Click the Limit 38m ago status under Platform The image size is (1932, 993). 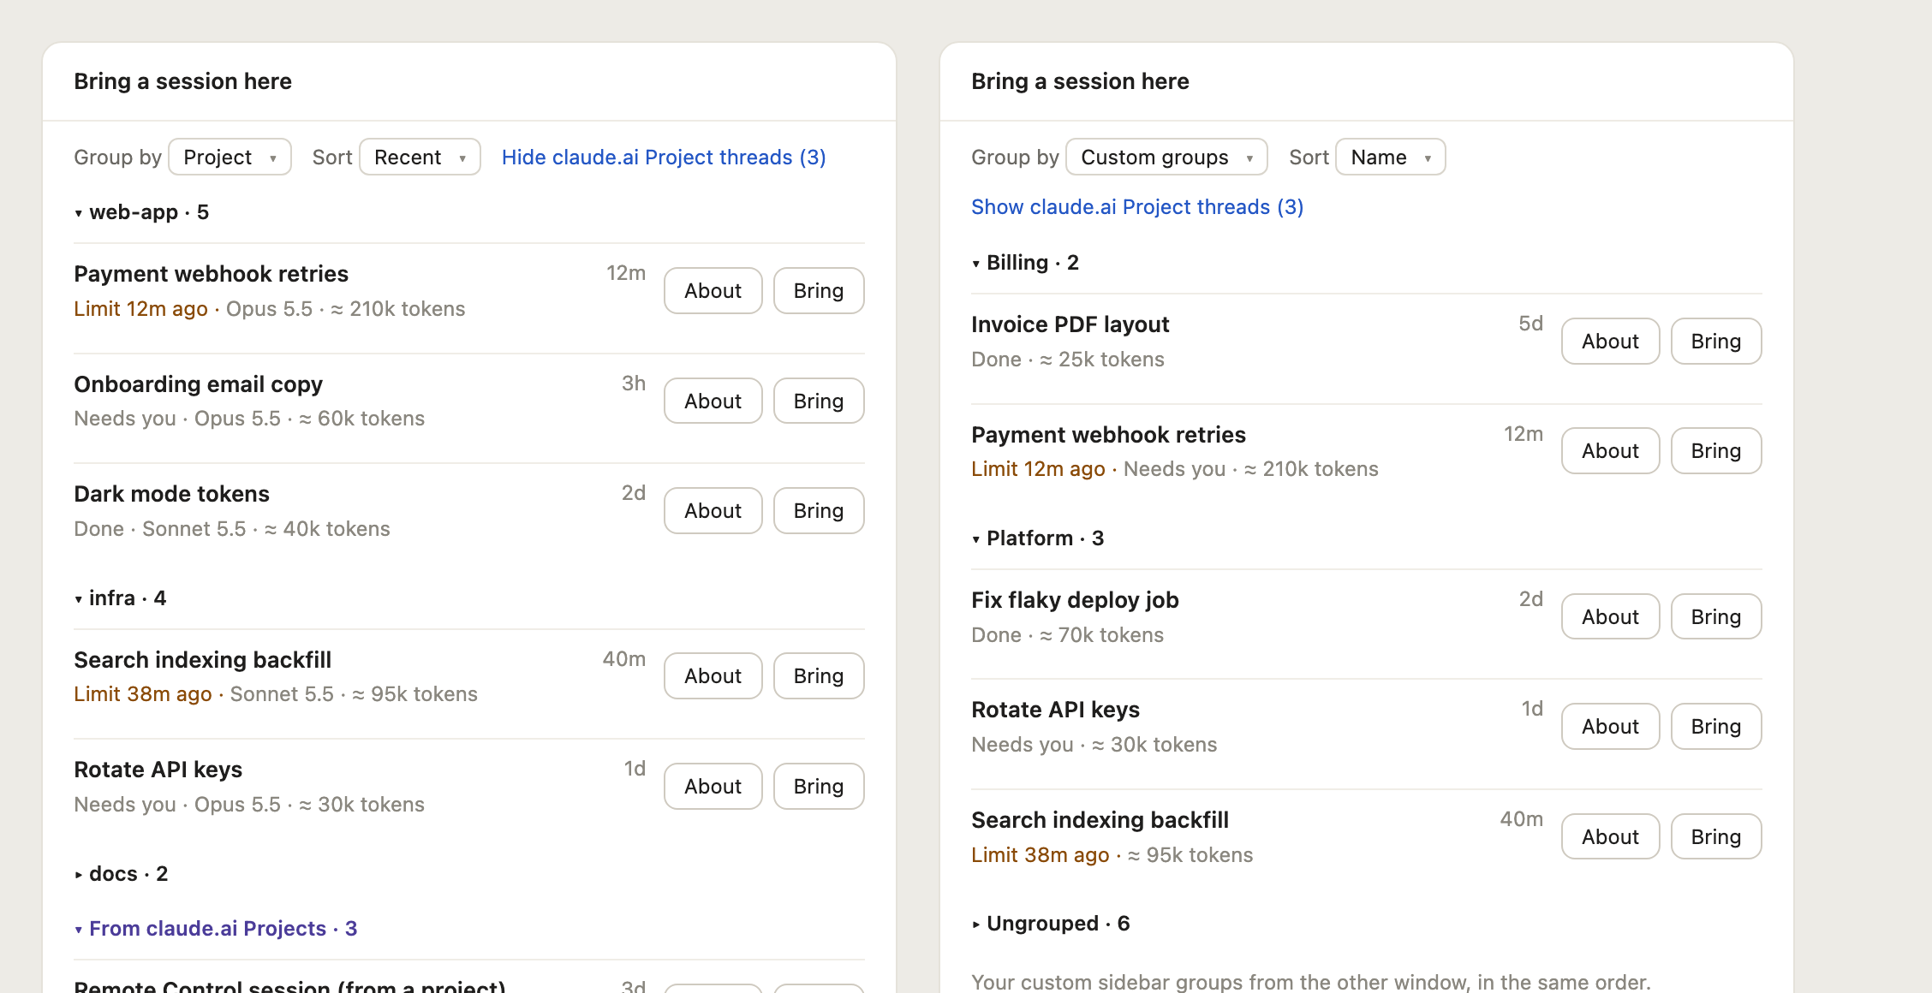[1041, 855]
